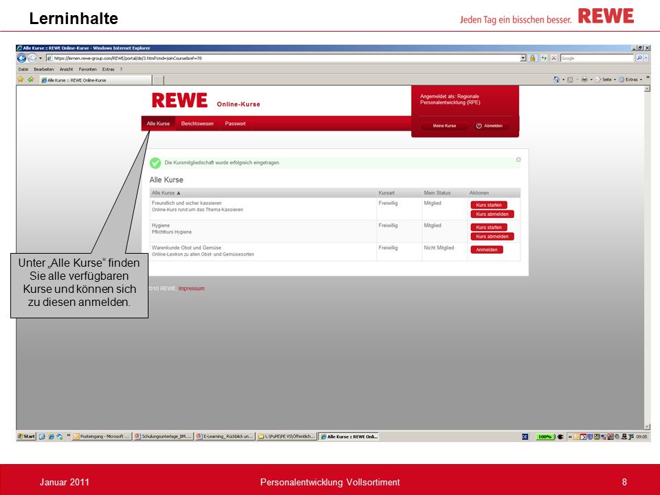Select the Passwort navigation tab

[235, 123]
